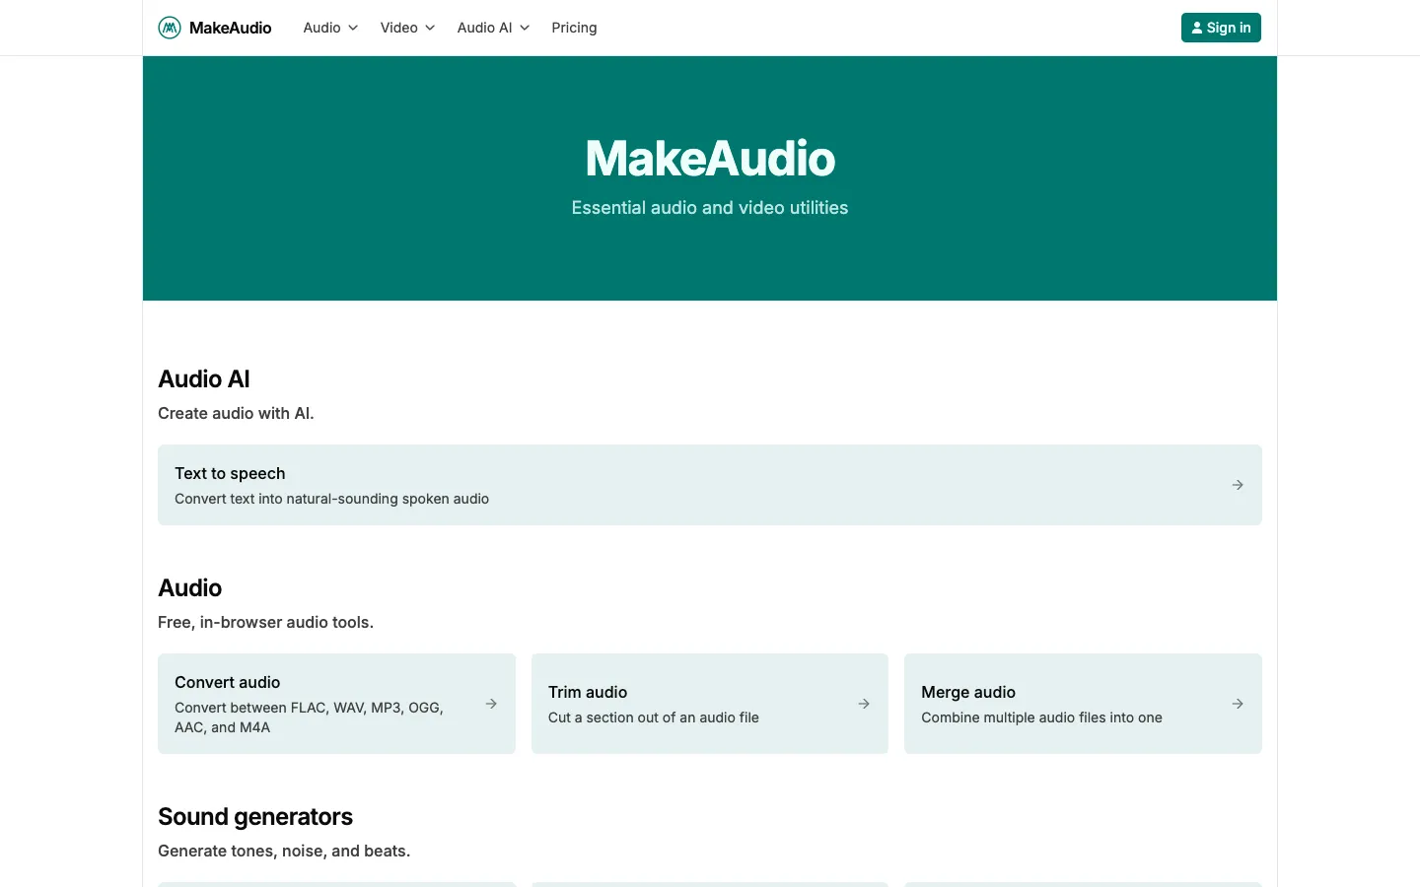Click the MakeAudio logo icon

click(170, 28)
